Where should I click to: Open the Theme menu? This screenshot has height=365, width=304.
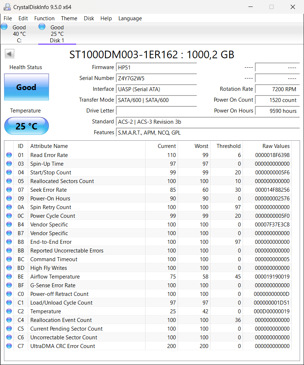[69, 18]
